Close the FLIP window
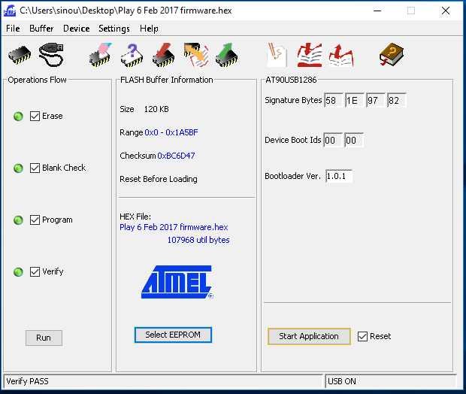 click(446, 11)
